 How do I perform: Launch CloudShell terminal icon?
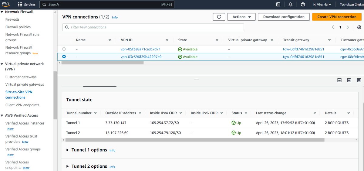pyautogui.click(x=278, y=5)
